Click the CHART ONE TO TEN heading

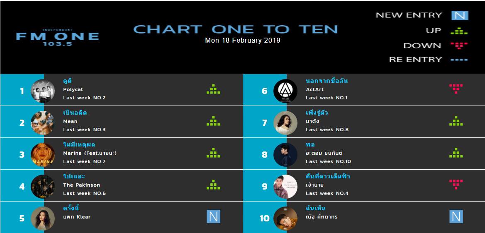(236, 29)
